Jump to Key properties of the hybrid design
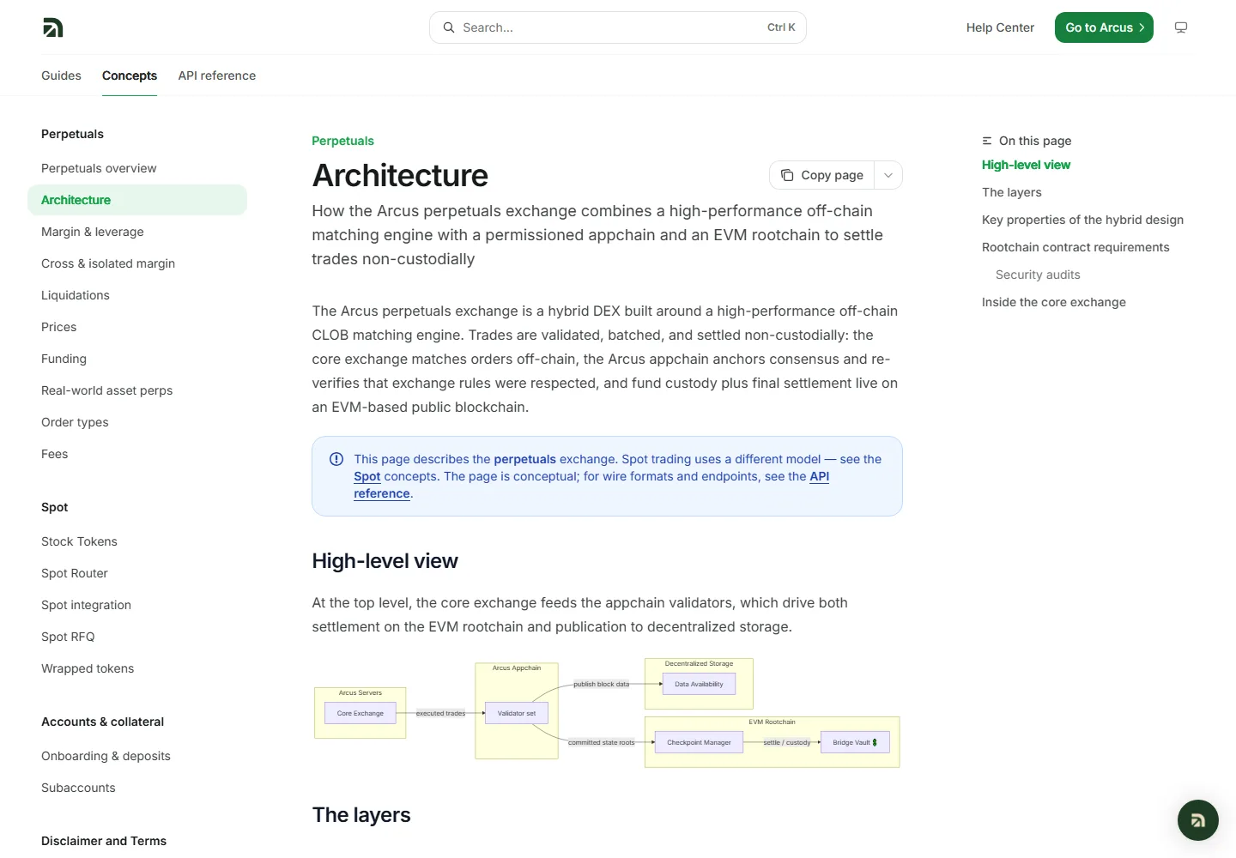Viewport: 1236px width, 858px height. 1082,220
